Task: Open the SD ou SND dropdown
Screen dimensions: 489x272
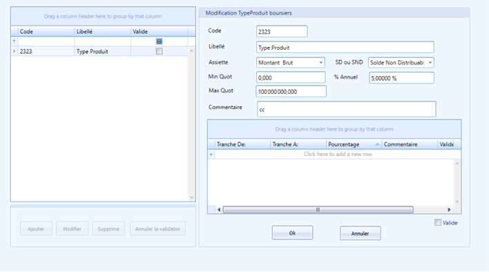Action: (430, 63)
